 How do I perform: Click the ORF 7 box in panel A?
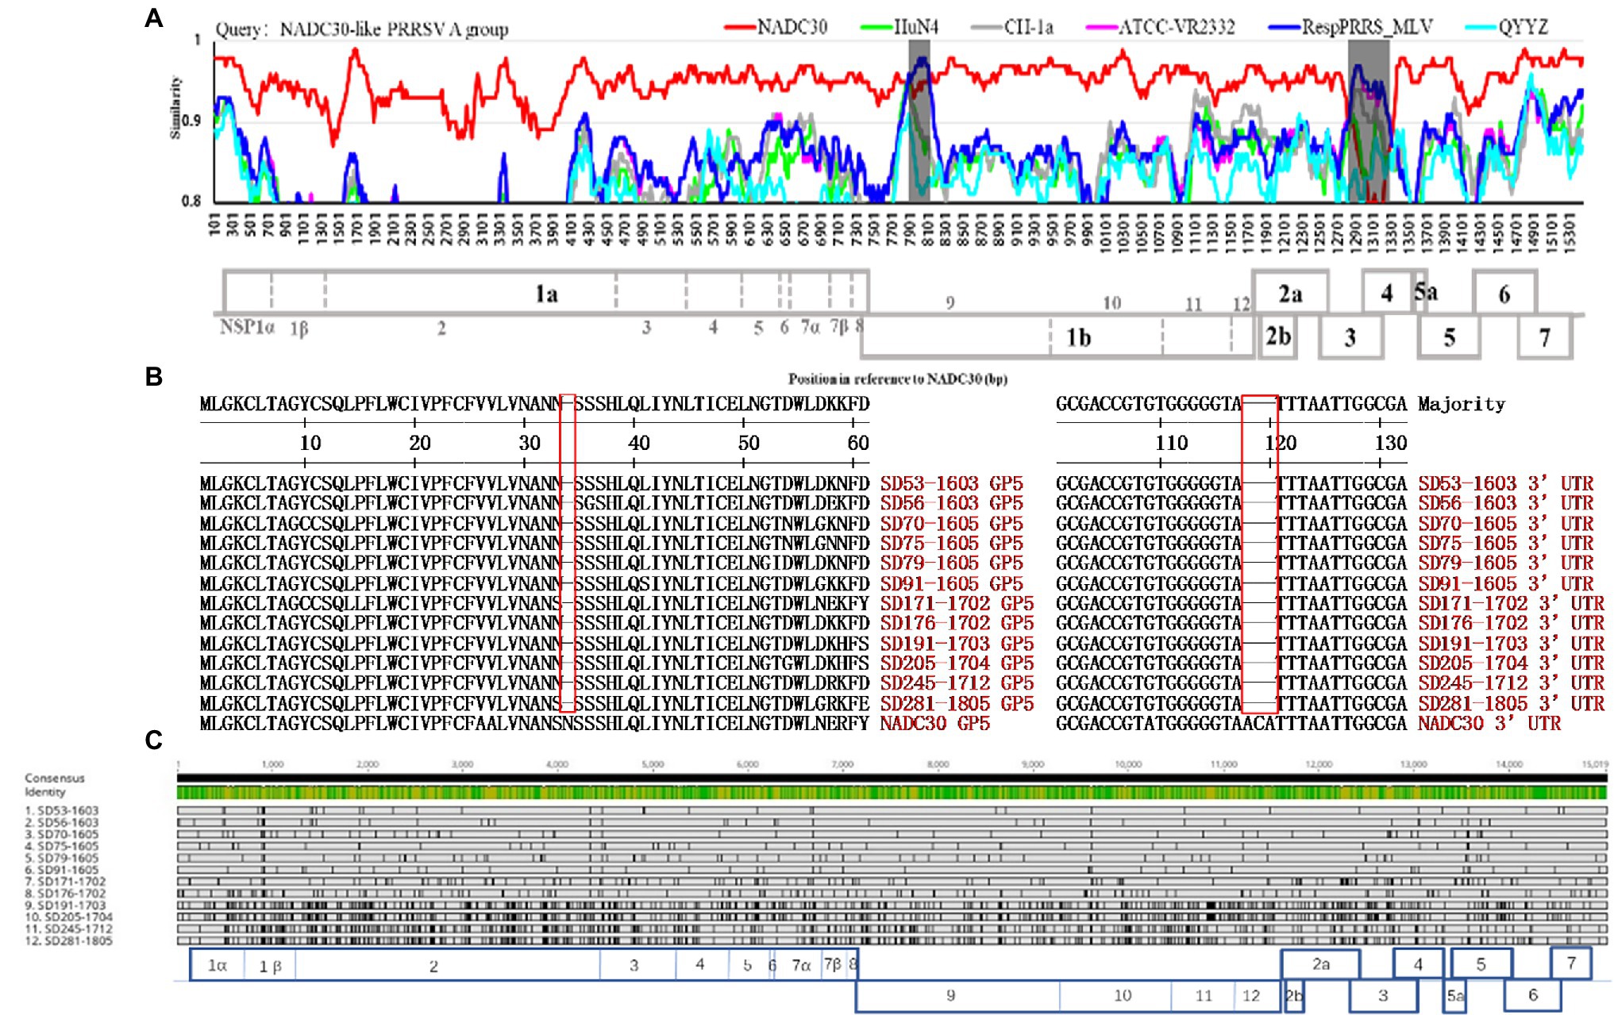coord(1545,337)
